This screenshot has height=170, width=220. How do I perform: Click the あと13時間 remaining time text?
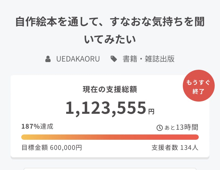[x=181, y=128]
